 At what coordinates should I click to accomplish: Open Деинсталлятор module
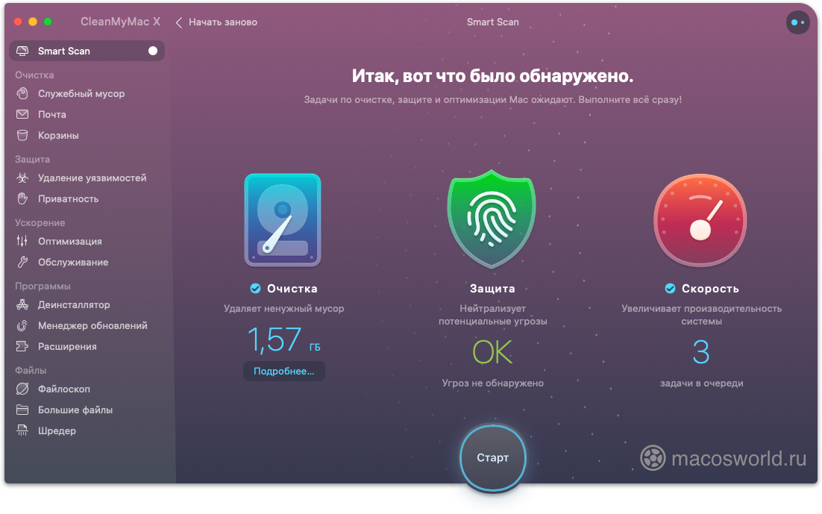click(74, 304)
